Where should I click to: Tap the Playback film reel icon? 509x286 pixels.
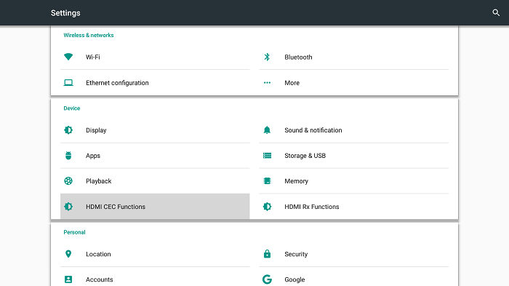[68, 180]
